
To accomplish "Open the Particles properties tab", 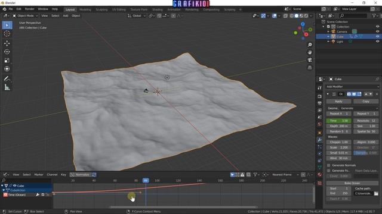I will [x=320, y=147].
